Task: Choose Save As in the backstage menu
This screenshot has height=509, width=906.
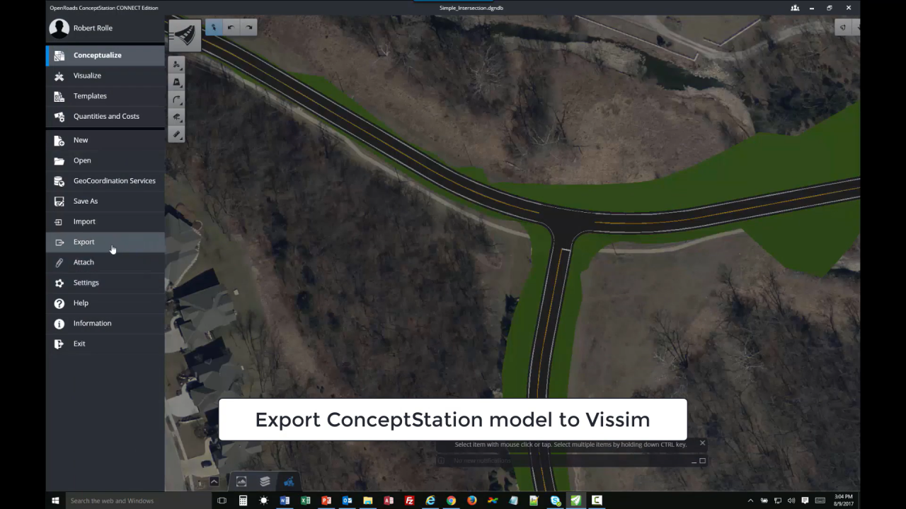Action: (x=105, y=201)
